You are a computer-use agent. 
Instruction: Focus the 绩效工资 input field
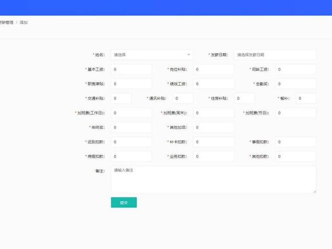(213, 84)
